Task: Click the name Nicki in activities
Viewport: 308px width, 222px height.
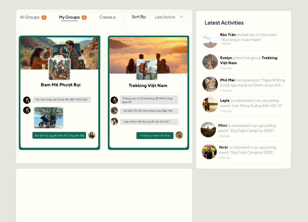Action: pos(223,147)
